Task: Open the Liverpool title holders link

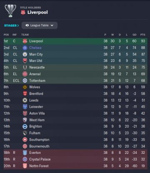Action: pyautogui.click(x=37, y=12)
